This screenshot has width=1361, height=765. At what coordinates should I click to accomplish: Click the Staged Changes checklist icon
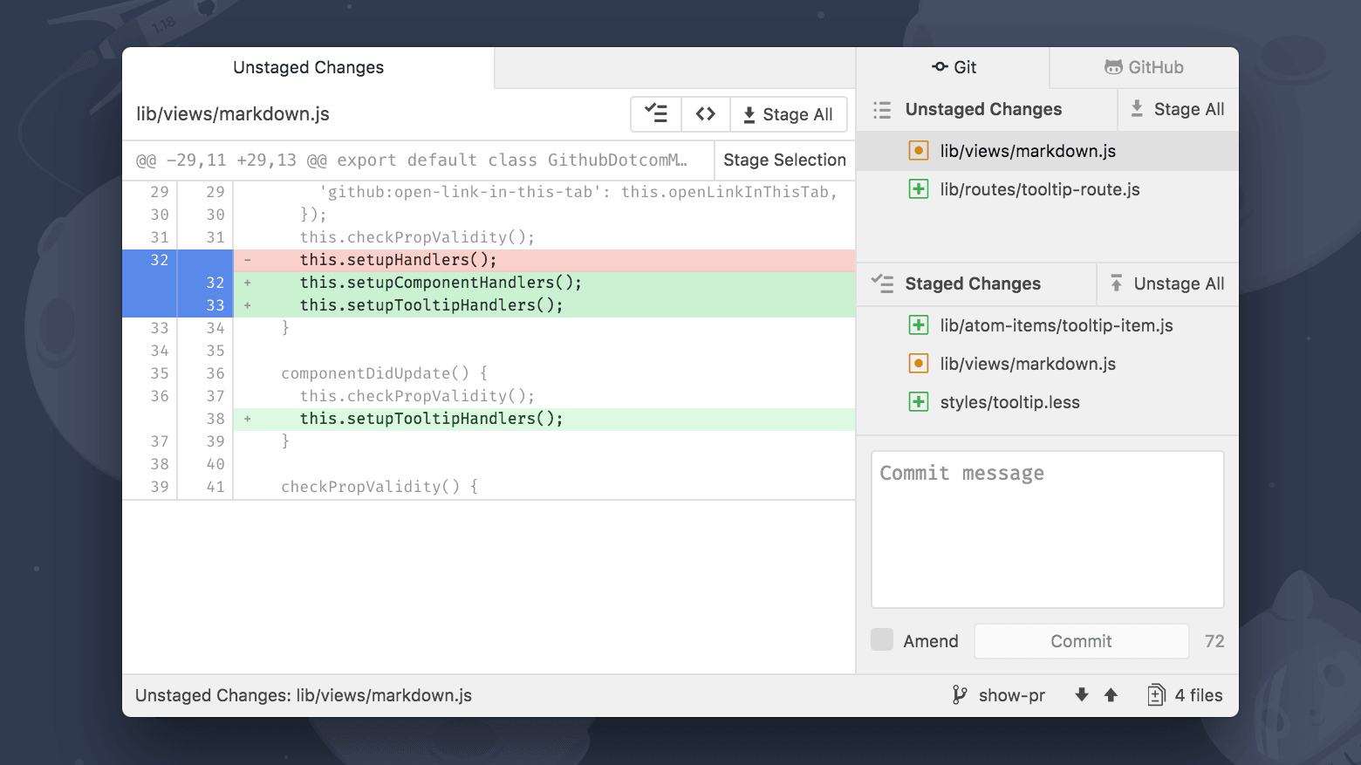(x=882, y=283)
